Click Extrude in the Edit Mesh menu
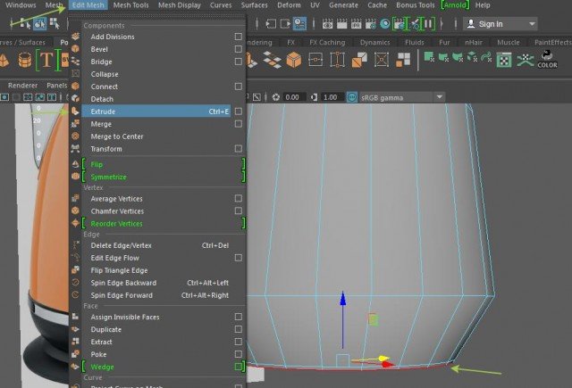The height and width of the screenshot is (388, 572). click(103, 111)
